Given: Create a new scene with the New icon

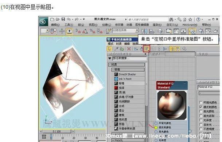Looking at the screenshot, I should click(52, 19).
